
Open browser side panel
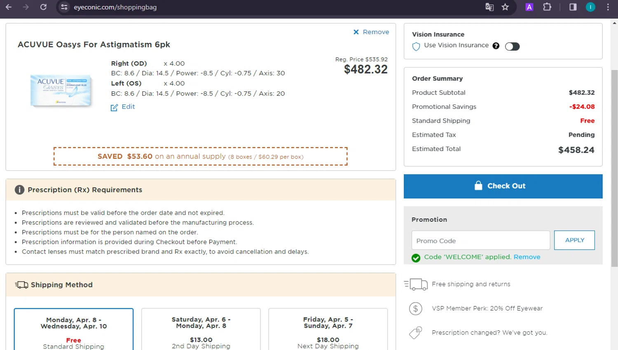point(573,7)
